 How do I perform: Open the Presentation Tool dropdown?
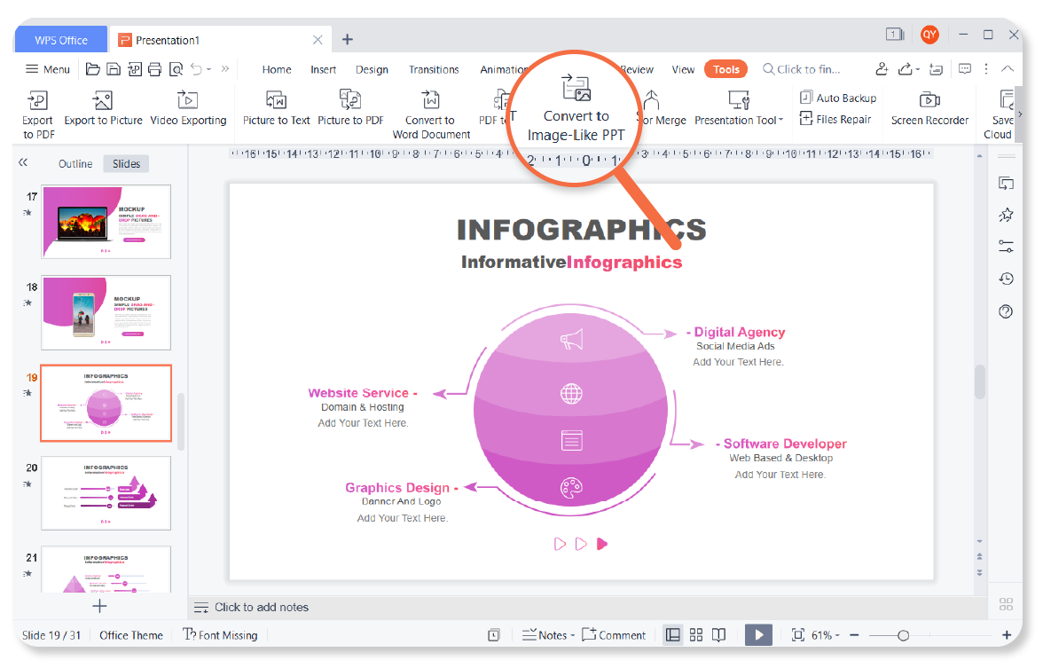[x=739, y=118]
